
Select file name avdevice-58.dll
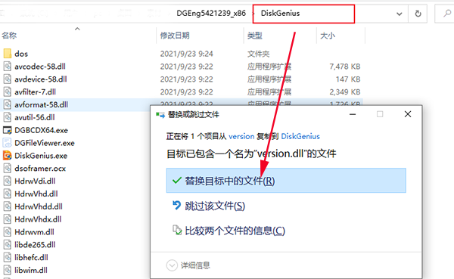(x=41, y=79)
